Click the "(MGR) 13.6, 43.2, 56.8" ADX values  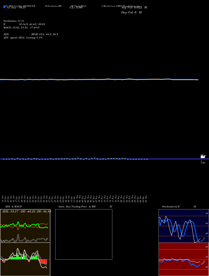(44, 34)
